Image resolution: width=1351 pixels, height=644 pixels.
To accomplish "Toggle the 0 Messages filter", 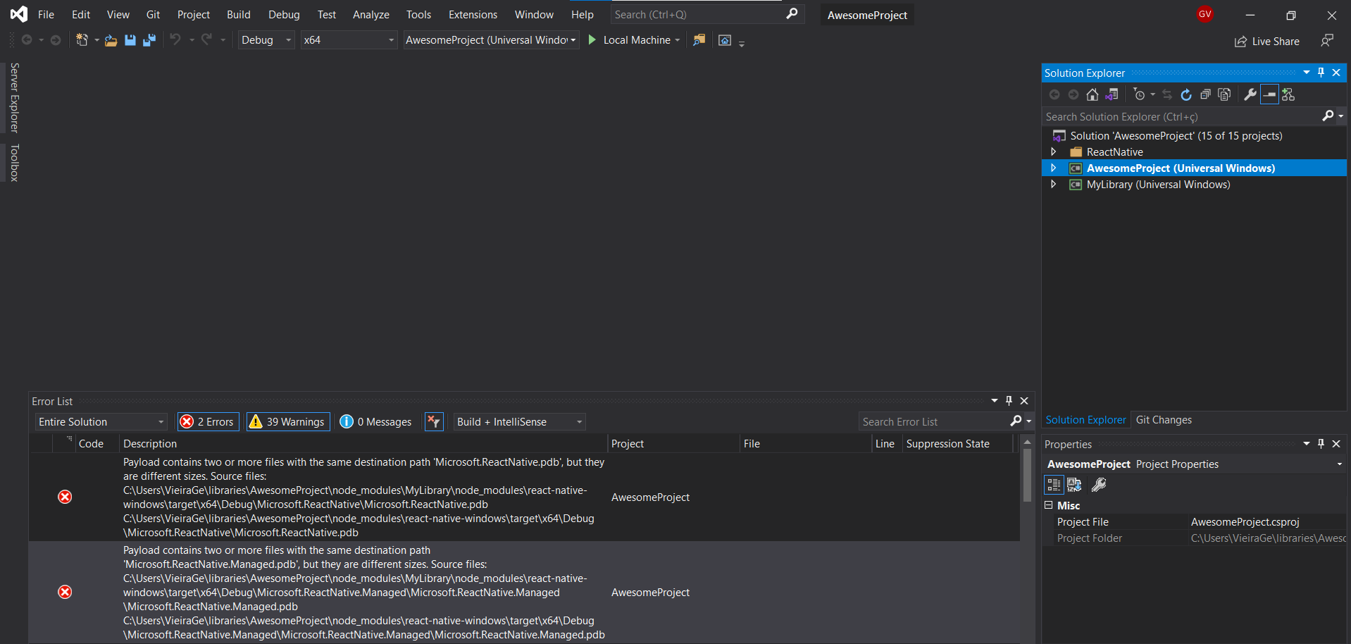I will click(375, 421).
